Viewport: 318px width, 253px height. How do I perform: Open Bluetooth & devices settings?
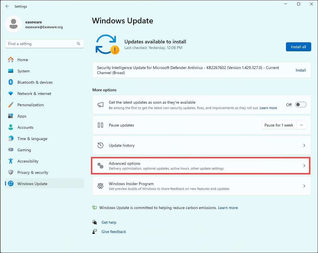click(44, 82)
